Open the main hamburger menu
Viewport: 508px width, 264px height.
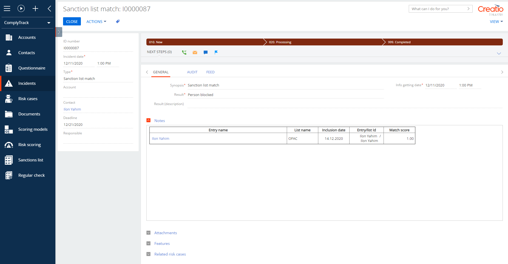tap(7, 8)
